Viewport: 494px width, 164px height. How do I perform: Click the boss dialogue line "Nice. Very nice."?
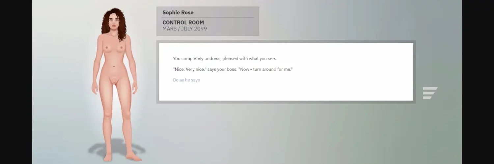click(189, 70)
